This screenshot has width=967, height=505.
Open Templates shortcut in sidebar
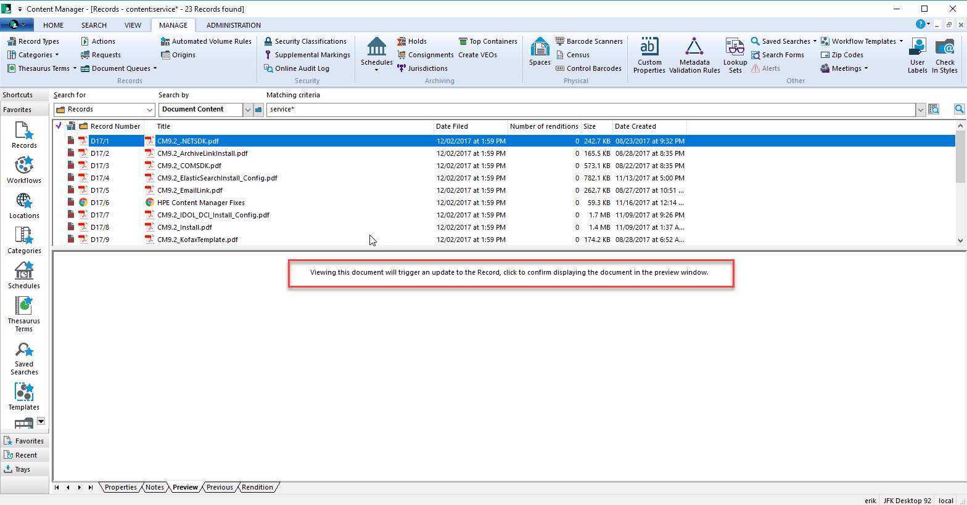click(x=24, y=397)
